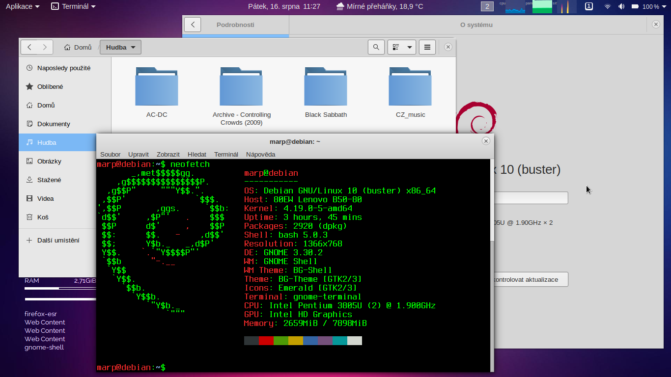This screenshot has width=671, height=377.
Task: Open search in the Files window
Action: tap(376, 47)
